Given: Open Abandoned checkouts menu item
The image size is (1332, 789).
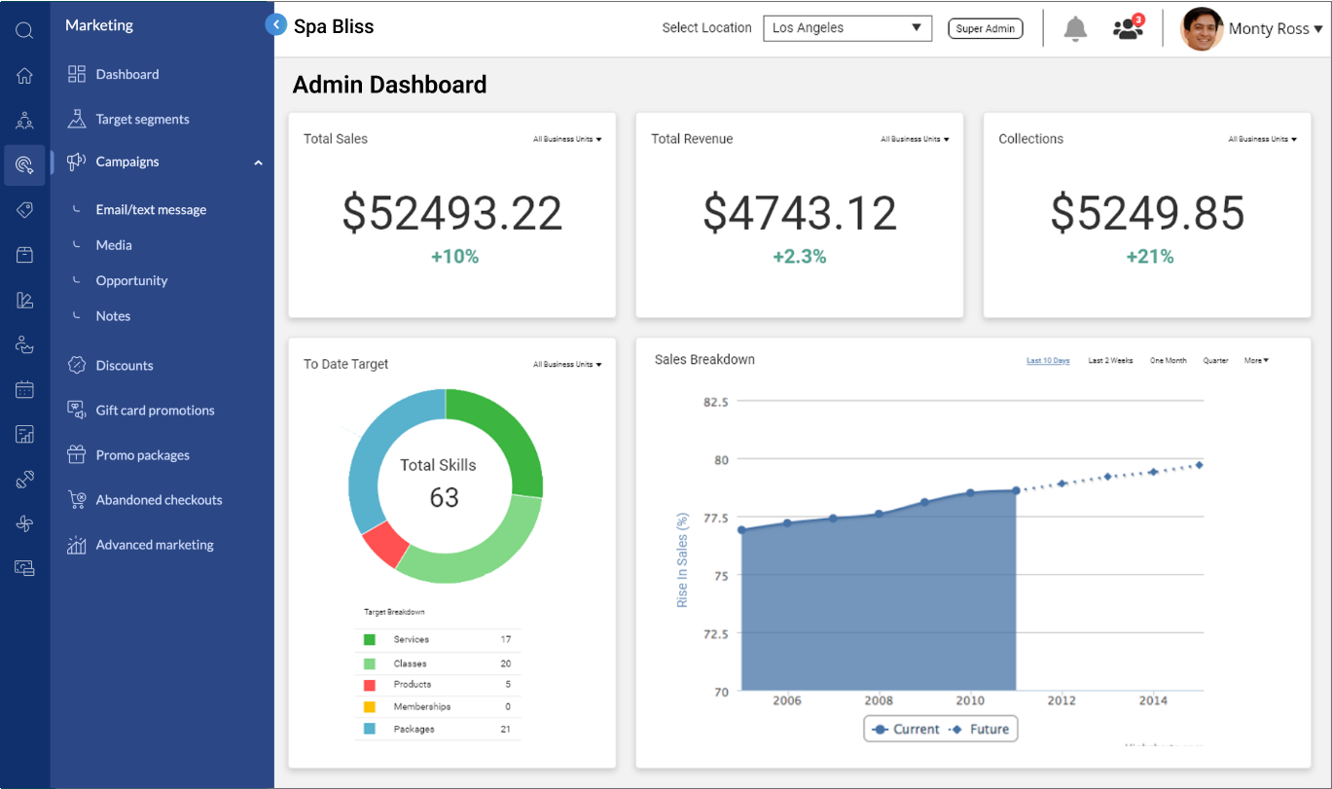Looking at the screenshot, I should click(x=159, y=500).
